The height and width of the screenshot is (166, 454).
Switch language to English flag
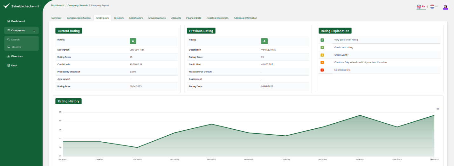point(419,6)
